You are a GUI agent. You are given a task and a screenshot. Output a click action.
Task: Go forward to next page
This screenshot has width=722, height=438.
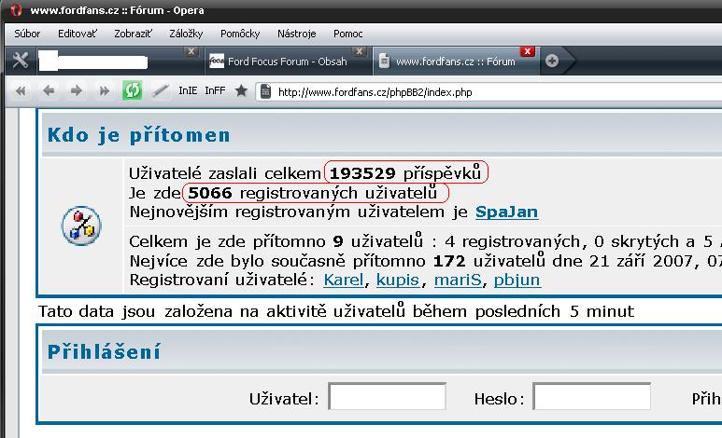pyautogui.click(x=77, y=91)
